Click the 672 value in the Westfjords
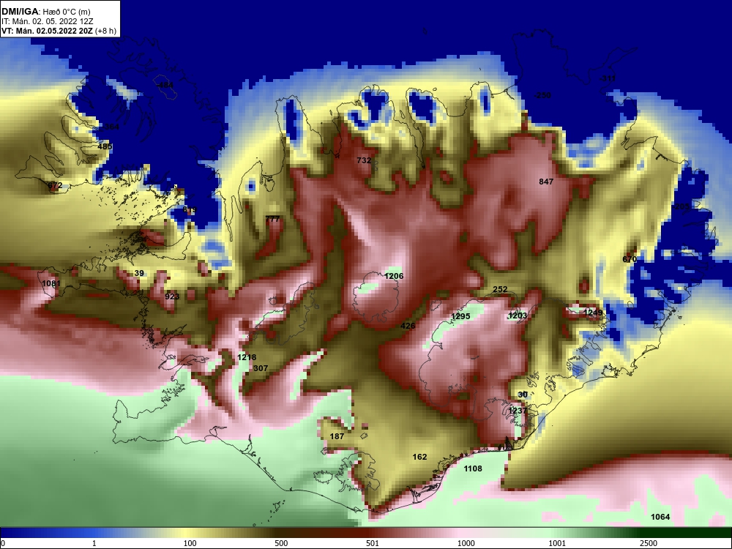Image resolution: width=732 pixels, height=549 pixels. (x=55, y=185)
